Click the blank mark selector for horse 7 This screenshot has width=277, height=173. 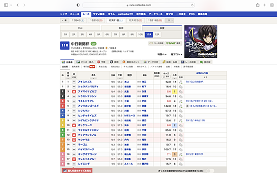74,111
